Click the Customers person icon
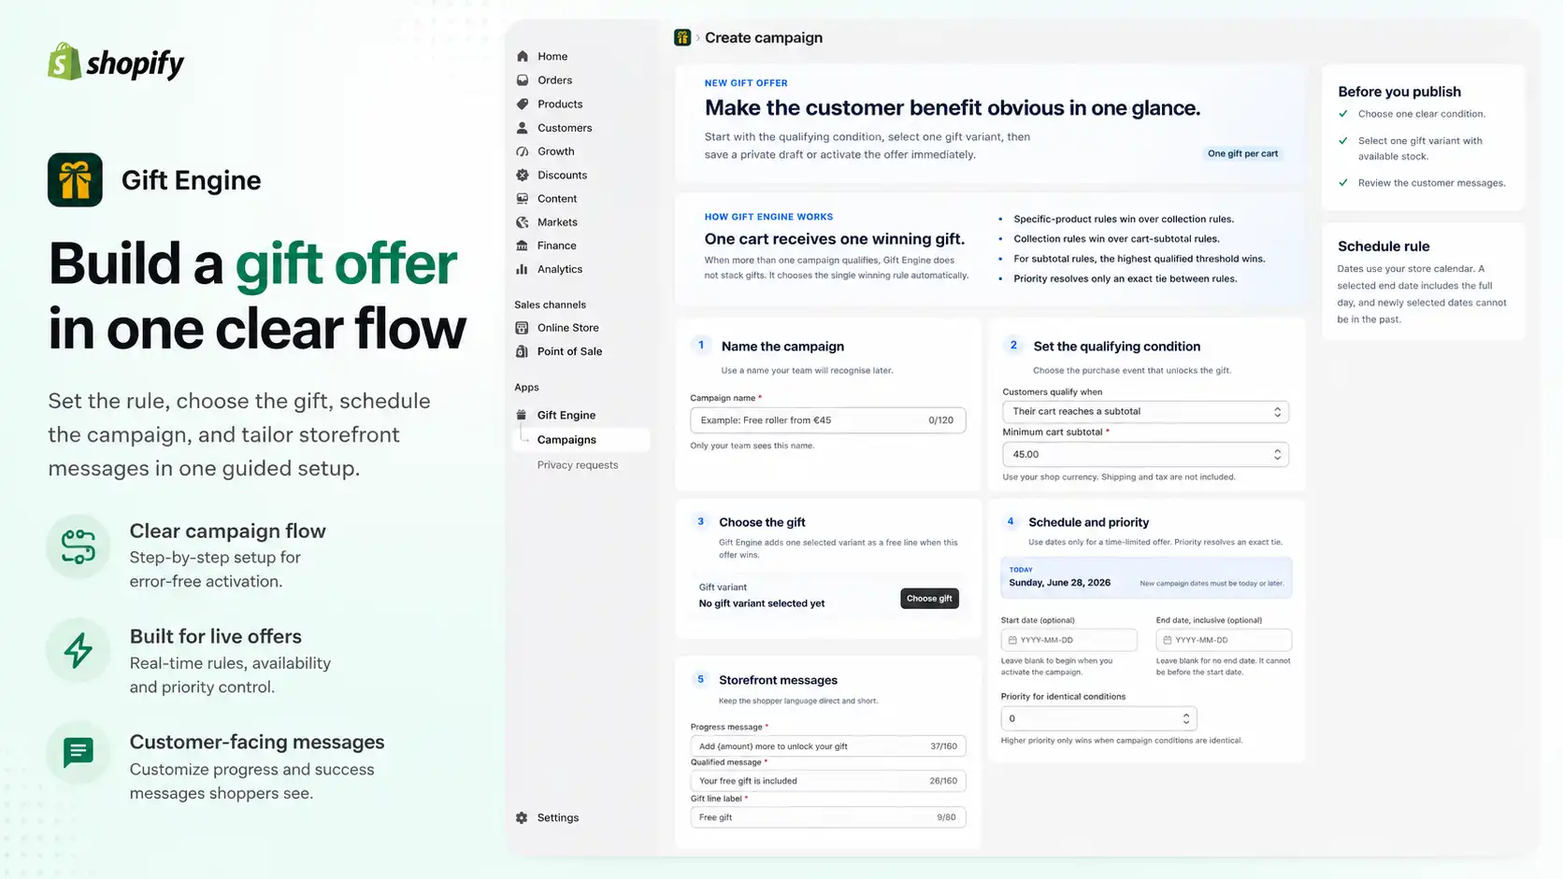The height and width of the screenshot is (879, 1563). pyautogui.click(x=523, y=128)
